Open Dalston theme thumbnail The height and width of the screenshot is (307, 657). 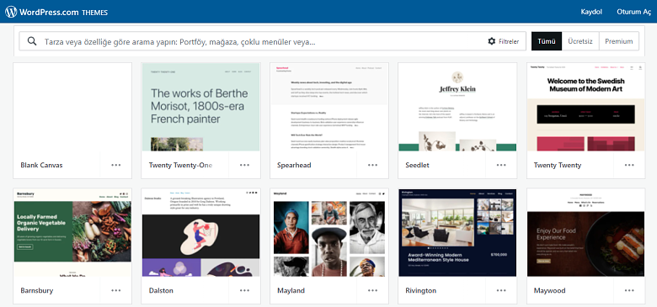point(200,232)
